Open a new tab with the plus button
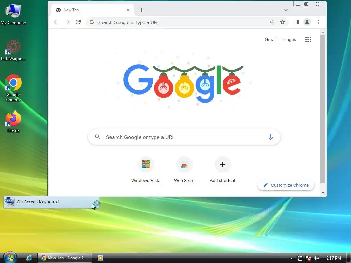 (141, 10)
